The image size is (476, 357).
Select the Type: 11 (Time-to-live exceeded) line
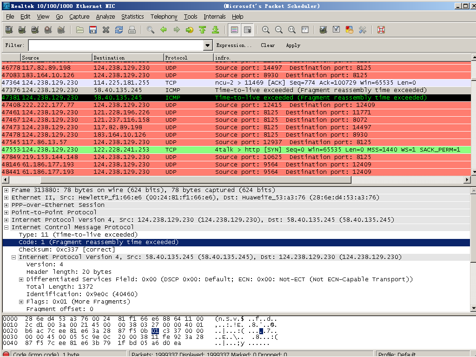pos(78,235)
